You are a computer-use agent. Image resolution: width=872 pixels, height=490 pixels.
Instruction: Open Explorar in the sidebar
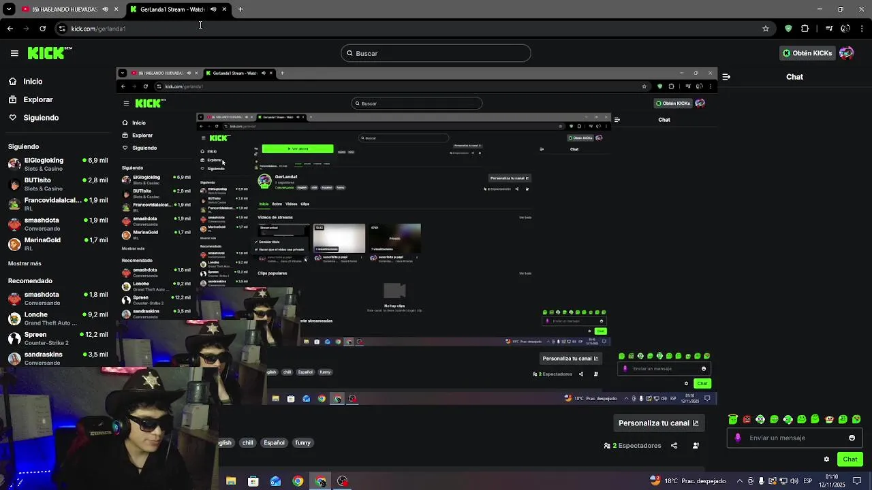point(31,99)
